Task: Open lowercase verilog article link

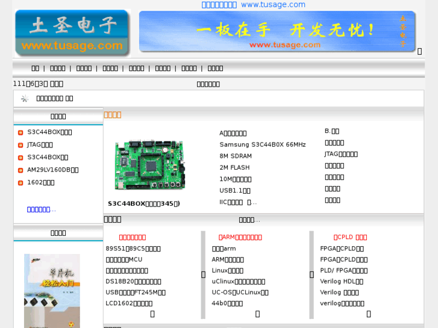Action: (x=342, y=303)
